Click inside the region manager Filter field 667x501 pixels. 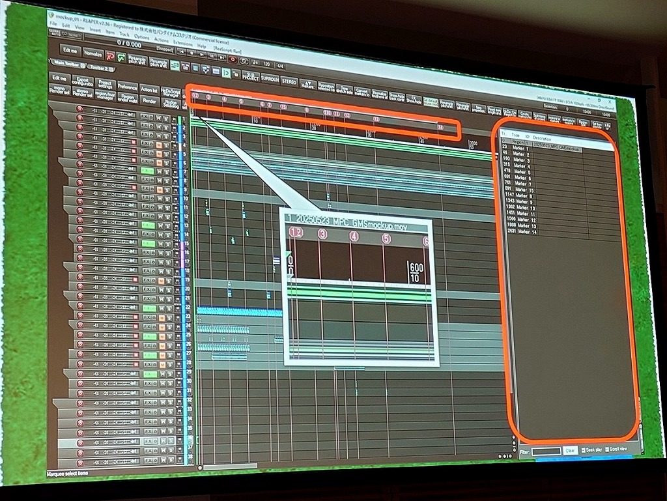(x=546, y=451)
